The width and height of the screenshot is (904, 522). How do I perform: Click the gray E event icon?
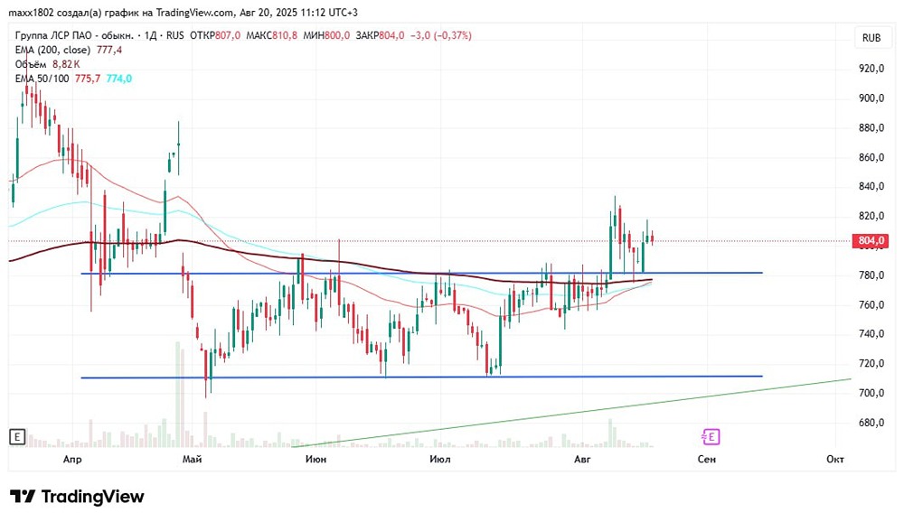pyautogui.click(x=17, y=437)
